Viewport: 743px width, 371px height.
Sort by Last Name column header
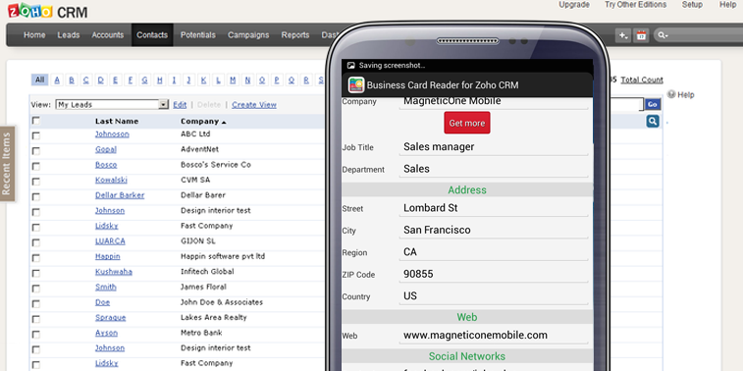tap(117, 122)
